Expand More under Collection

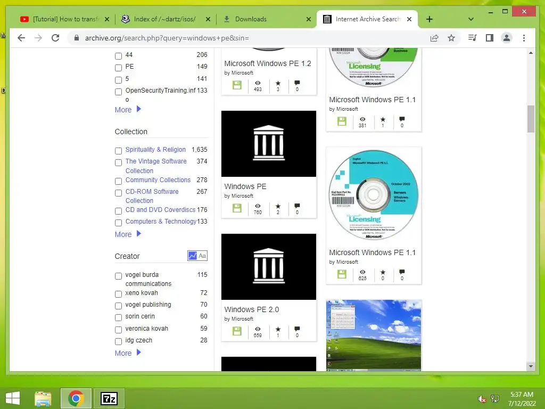click(x=128, y=234)
